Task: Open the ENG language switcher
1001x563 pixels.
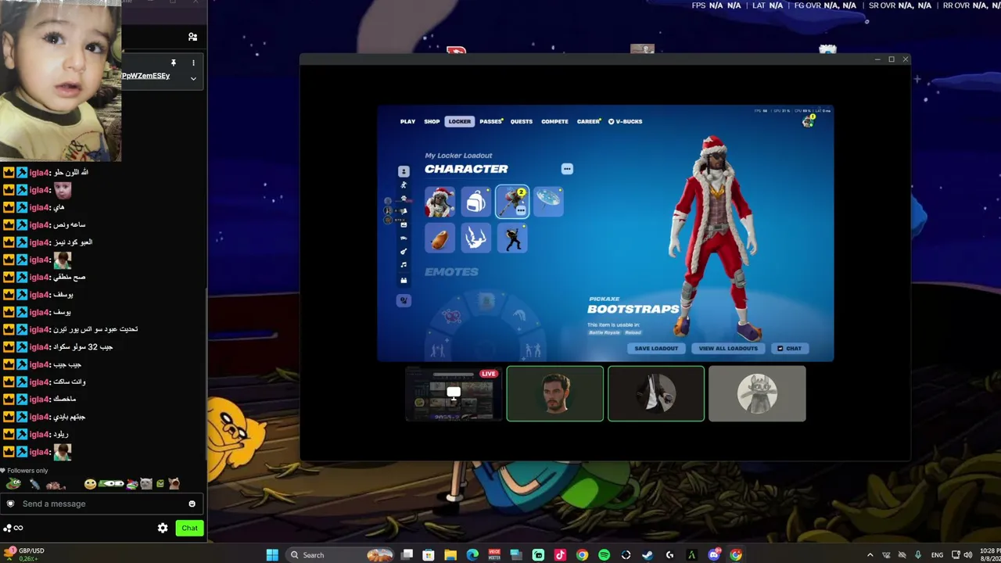Action: pos(937,555)
